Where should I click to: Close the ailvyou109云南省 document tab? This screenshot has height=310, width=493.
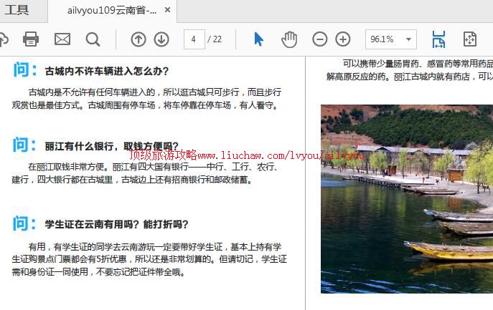coord(167,11)
